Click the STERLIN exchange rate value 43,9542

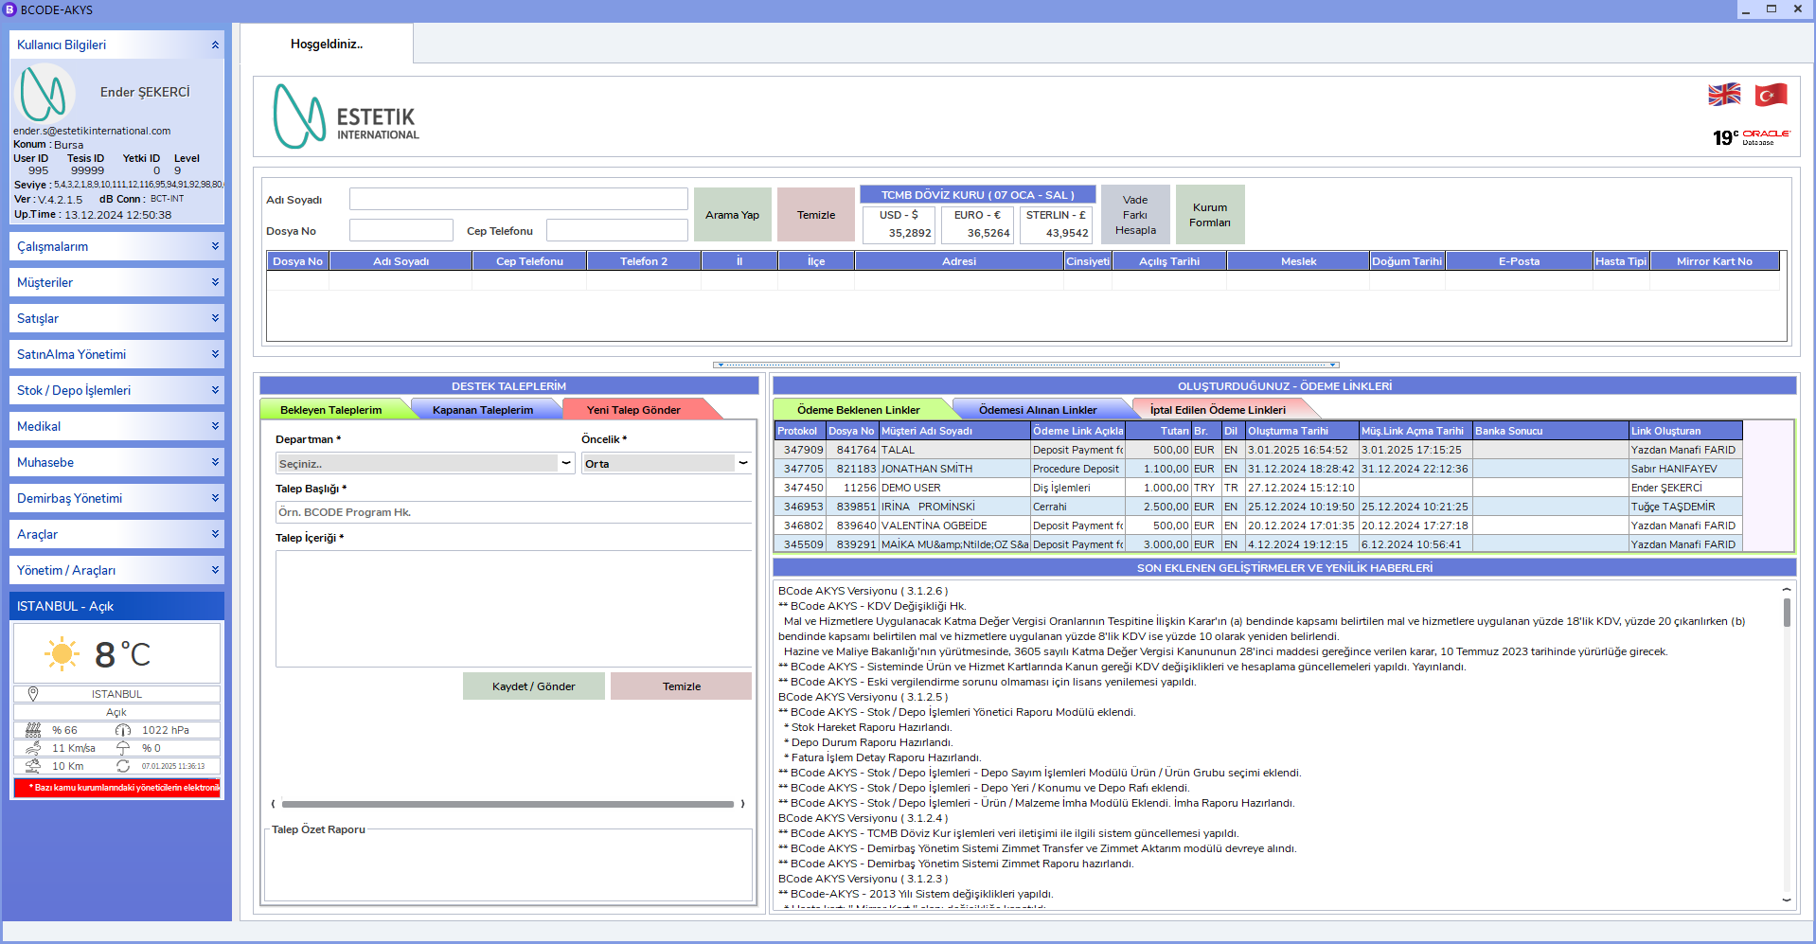coord(1067,233)
